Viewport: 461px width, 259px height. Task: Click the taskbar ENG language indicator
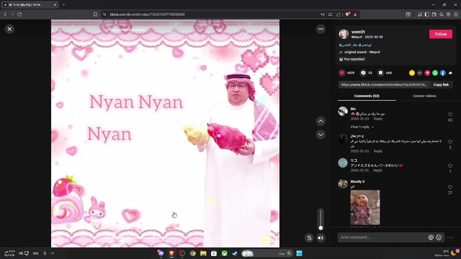(x=36, y=254)
